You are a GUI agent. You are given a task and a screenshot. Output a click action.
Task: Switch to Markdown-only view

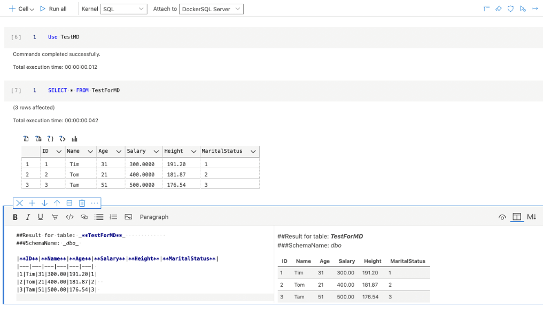531,217
